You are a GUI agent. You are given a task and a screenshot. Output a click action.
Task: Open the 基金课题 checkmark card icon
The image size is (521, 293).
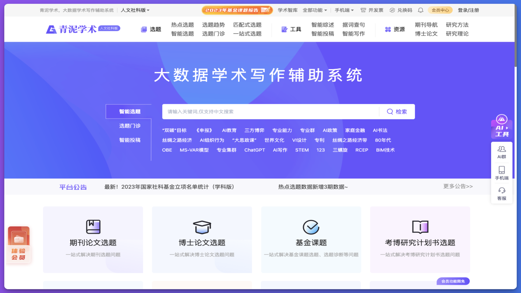coord(312,227)
